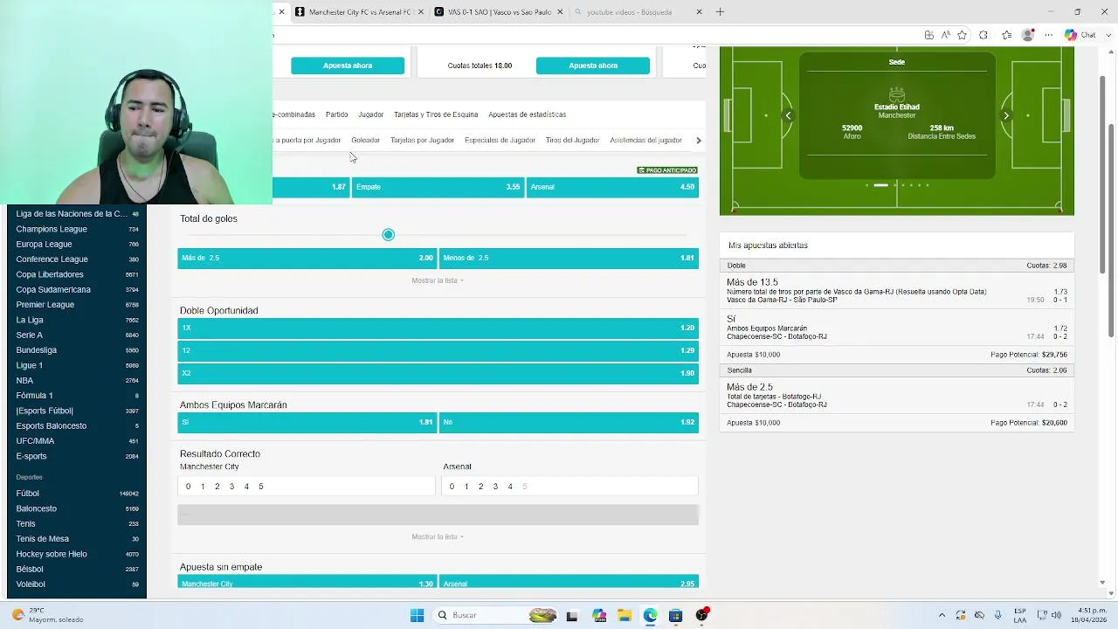The height and width of the screenshot is (629, 1118).
Task: Pick Doble Oportunidad 1X at 1.20
Action: pyautogui.click(x=438, y=328)
